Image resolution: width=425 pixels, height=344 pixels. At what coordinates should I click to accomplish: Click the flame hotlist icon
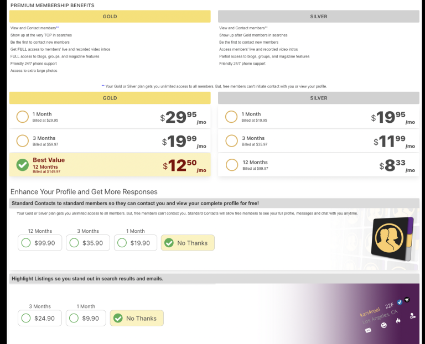(397, 320)
